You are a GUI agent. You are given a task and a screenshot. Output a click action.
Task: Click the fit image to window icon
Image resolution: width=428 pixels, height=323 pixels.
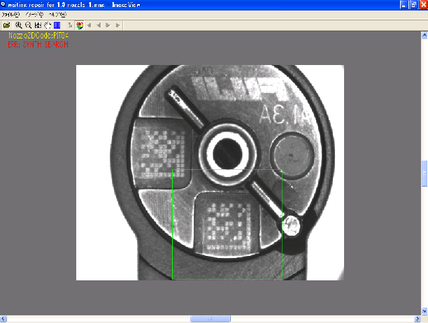click(x=37, y=25)
